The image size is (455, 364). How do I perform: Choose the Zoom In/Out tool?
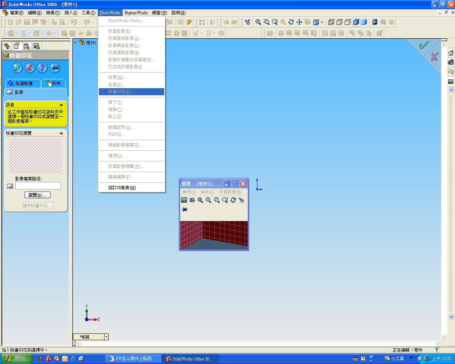[275, 22]
